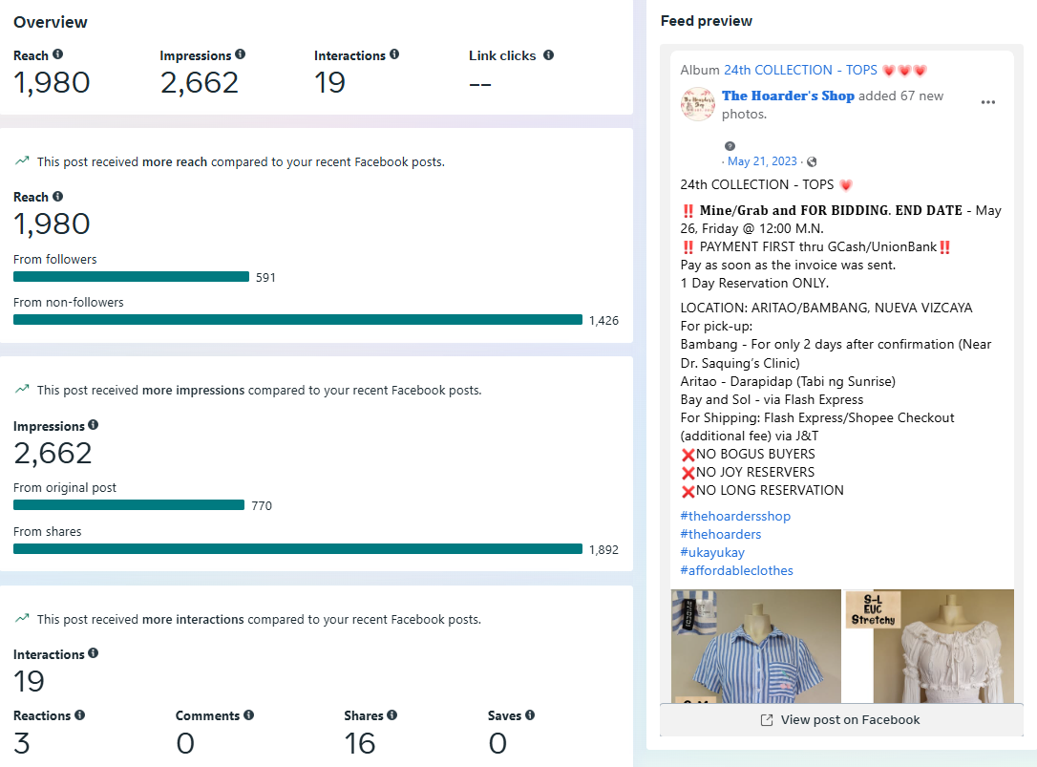Click the From shares impressions bar
Viewport: 1037px width, 767px height.
pos(297,549)
